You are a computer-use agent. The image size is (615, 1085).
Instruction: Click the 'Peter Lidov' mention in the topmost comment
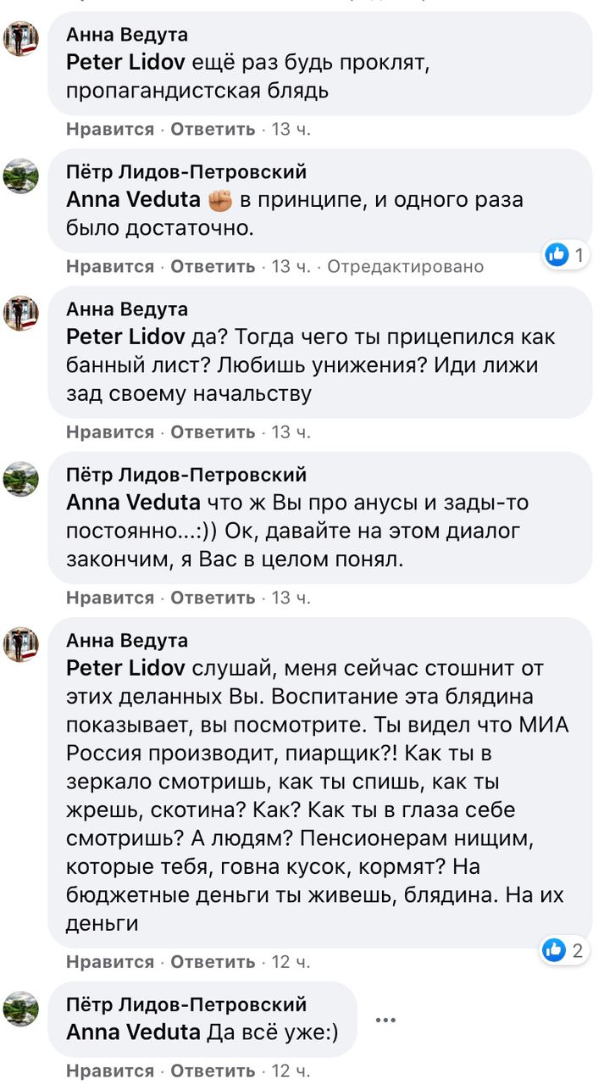[125, 62]
